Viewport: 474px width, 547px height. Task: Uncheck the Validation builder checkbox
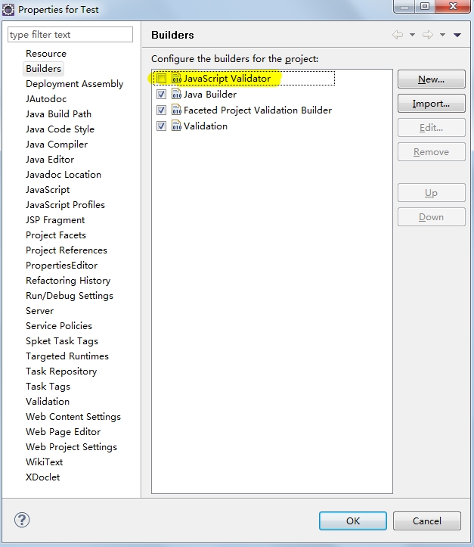[x=161, y=126]
